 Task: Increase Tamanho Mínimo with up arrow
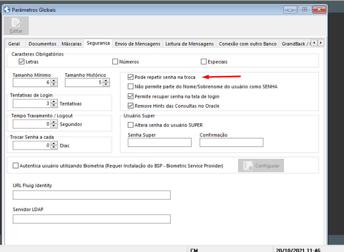[54, 81]
